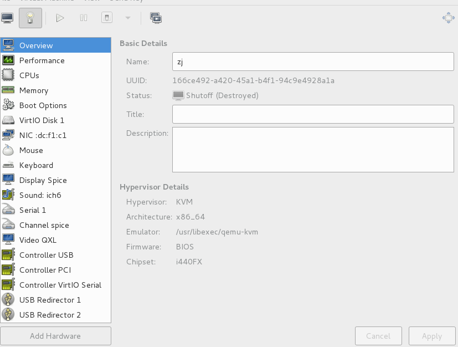Select Serial 1 device
The height and width of the screenshot is (347, 458).
tap(55, 210)
